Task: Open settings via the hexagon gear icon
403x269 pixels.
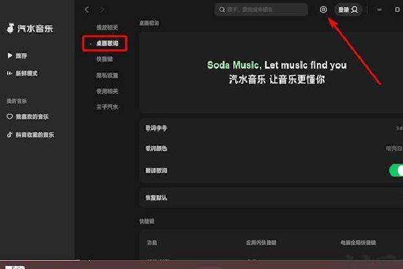Action: click(323, 10)
